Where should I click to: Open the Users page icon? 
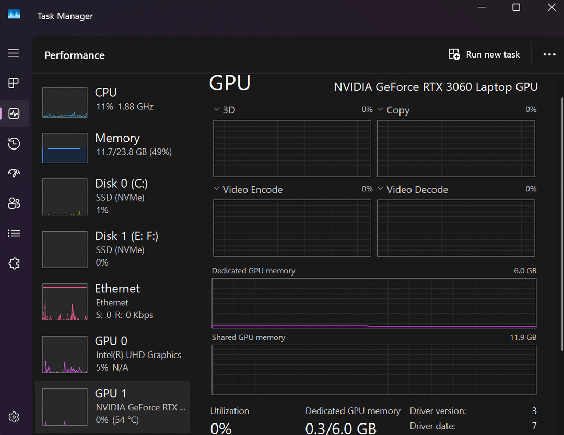14,203
